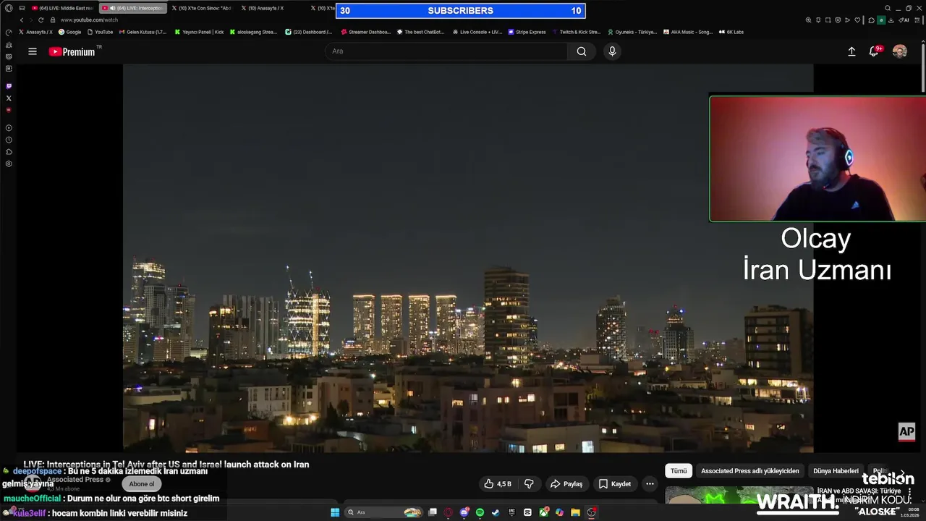Open The best ChatBot bookmark
The height and width of the screenshot is (521, 926).
pyautogui.click(x=420, y=32)
